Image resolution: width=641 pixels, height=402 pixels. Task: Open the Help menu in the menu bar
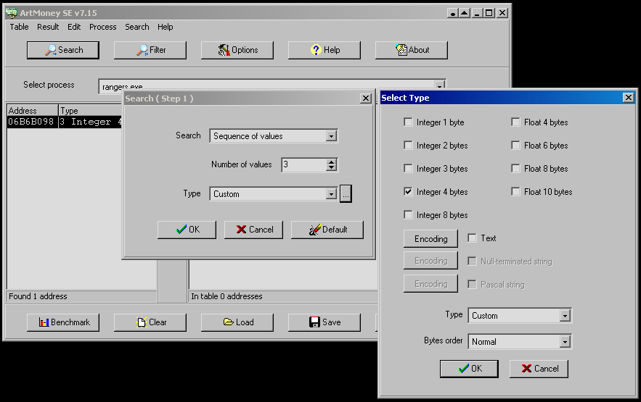166,27
